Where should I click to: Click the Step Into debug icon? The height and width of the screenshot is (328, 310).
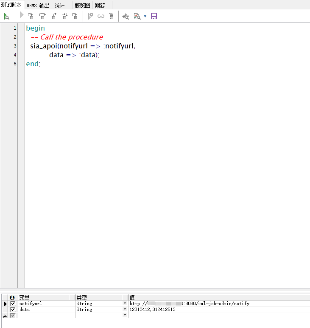(31, 16)
